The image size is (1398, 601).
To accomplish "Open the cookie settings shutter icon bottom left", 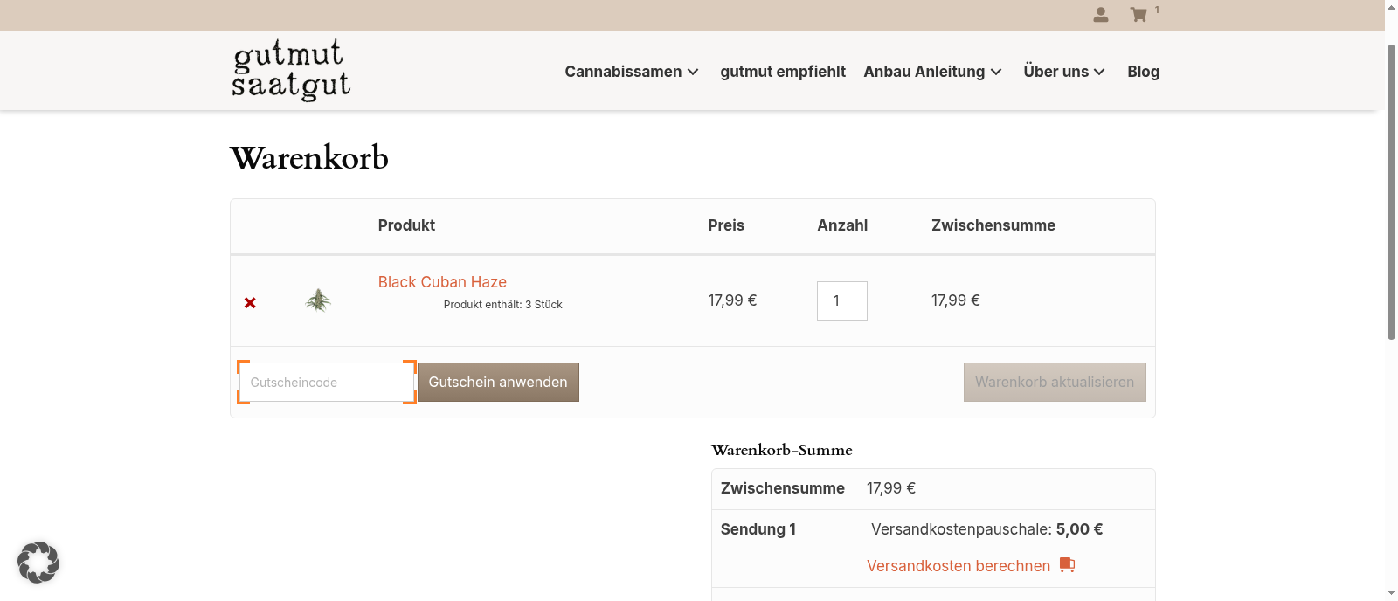I will [38, 562].
